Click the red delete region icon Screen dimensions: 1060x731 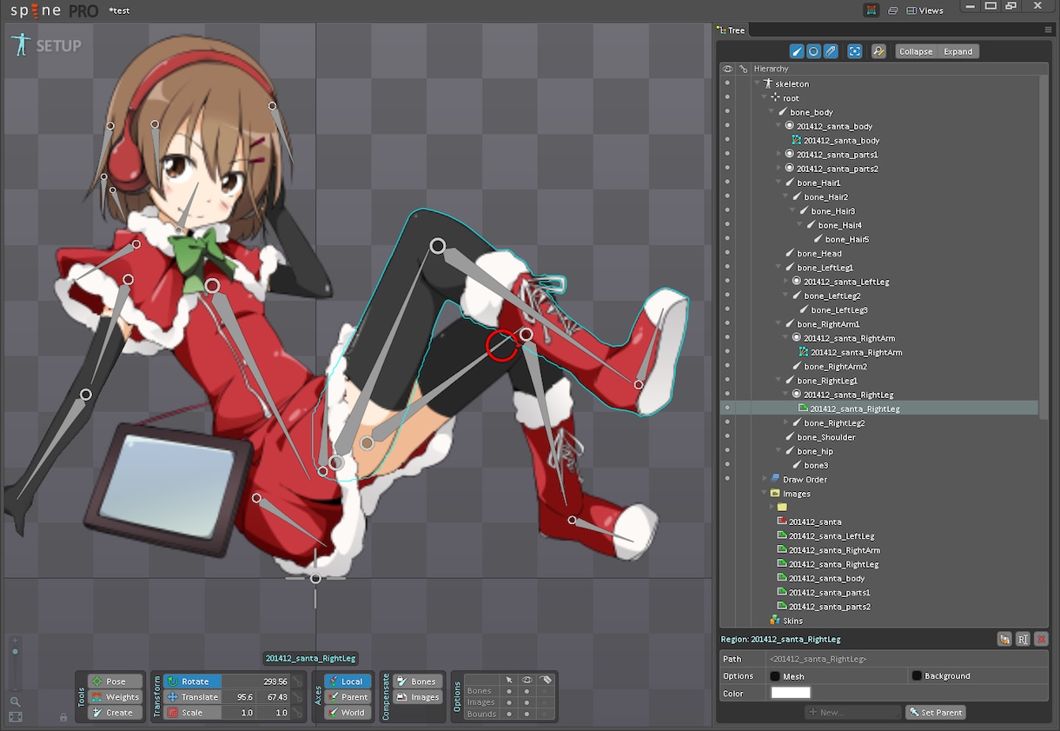click(1041, 639)
